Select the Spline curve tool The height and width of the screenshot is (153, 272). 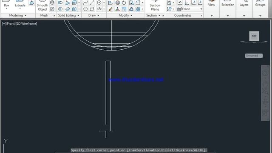click(x=85, y=3)
